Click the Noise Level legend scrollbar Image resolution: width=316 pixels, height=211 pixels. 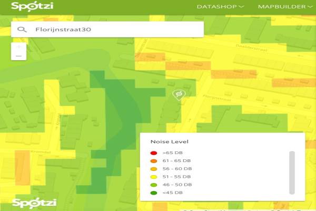point(292,172)
